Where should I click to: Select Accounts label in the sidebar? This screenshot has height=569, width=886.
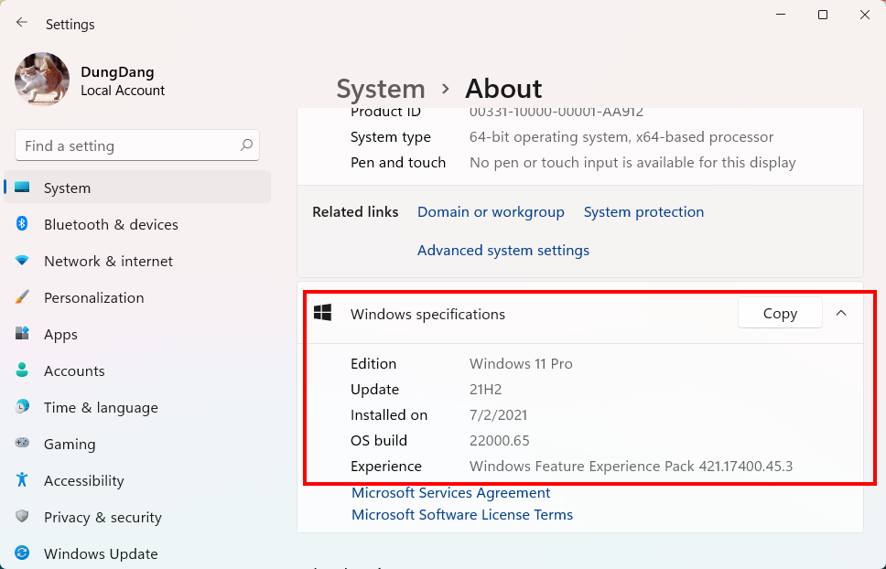(74, 370)
